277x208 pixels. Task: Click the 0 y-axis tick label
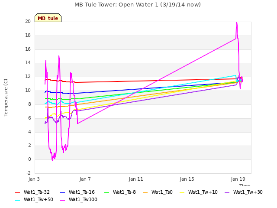pyautogui.click(x=29, y=159)
